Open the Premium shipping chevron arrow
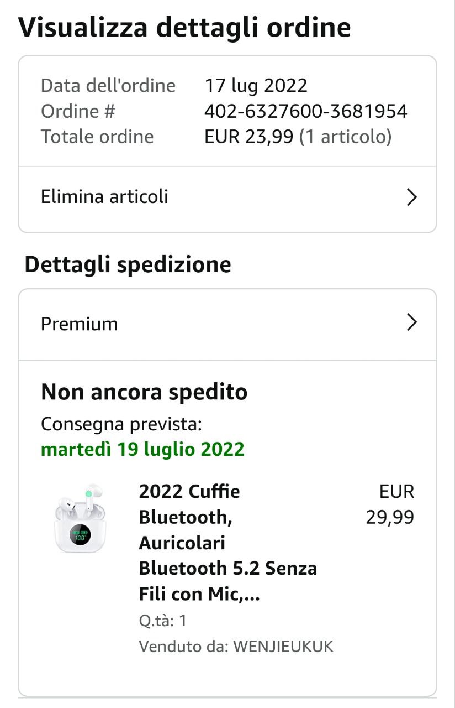The image size is (455, 708). (411, 322)
